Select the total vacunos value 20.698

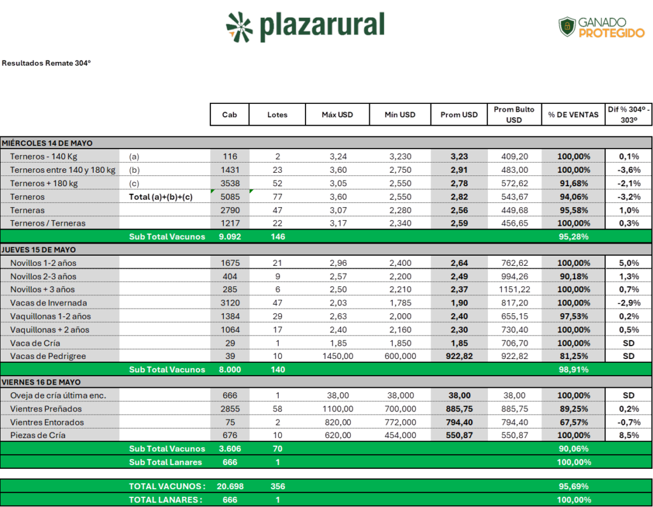230,486
